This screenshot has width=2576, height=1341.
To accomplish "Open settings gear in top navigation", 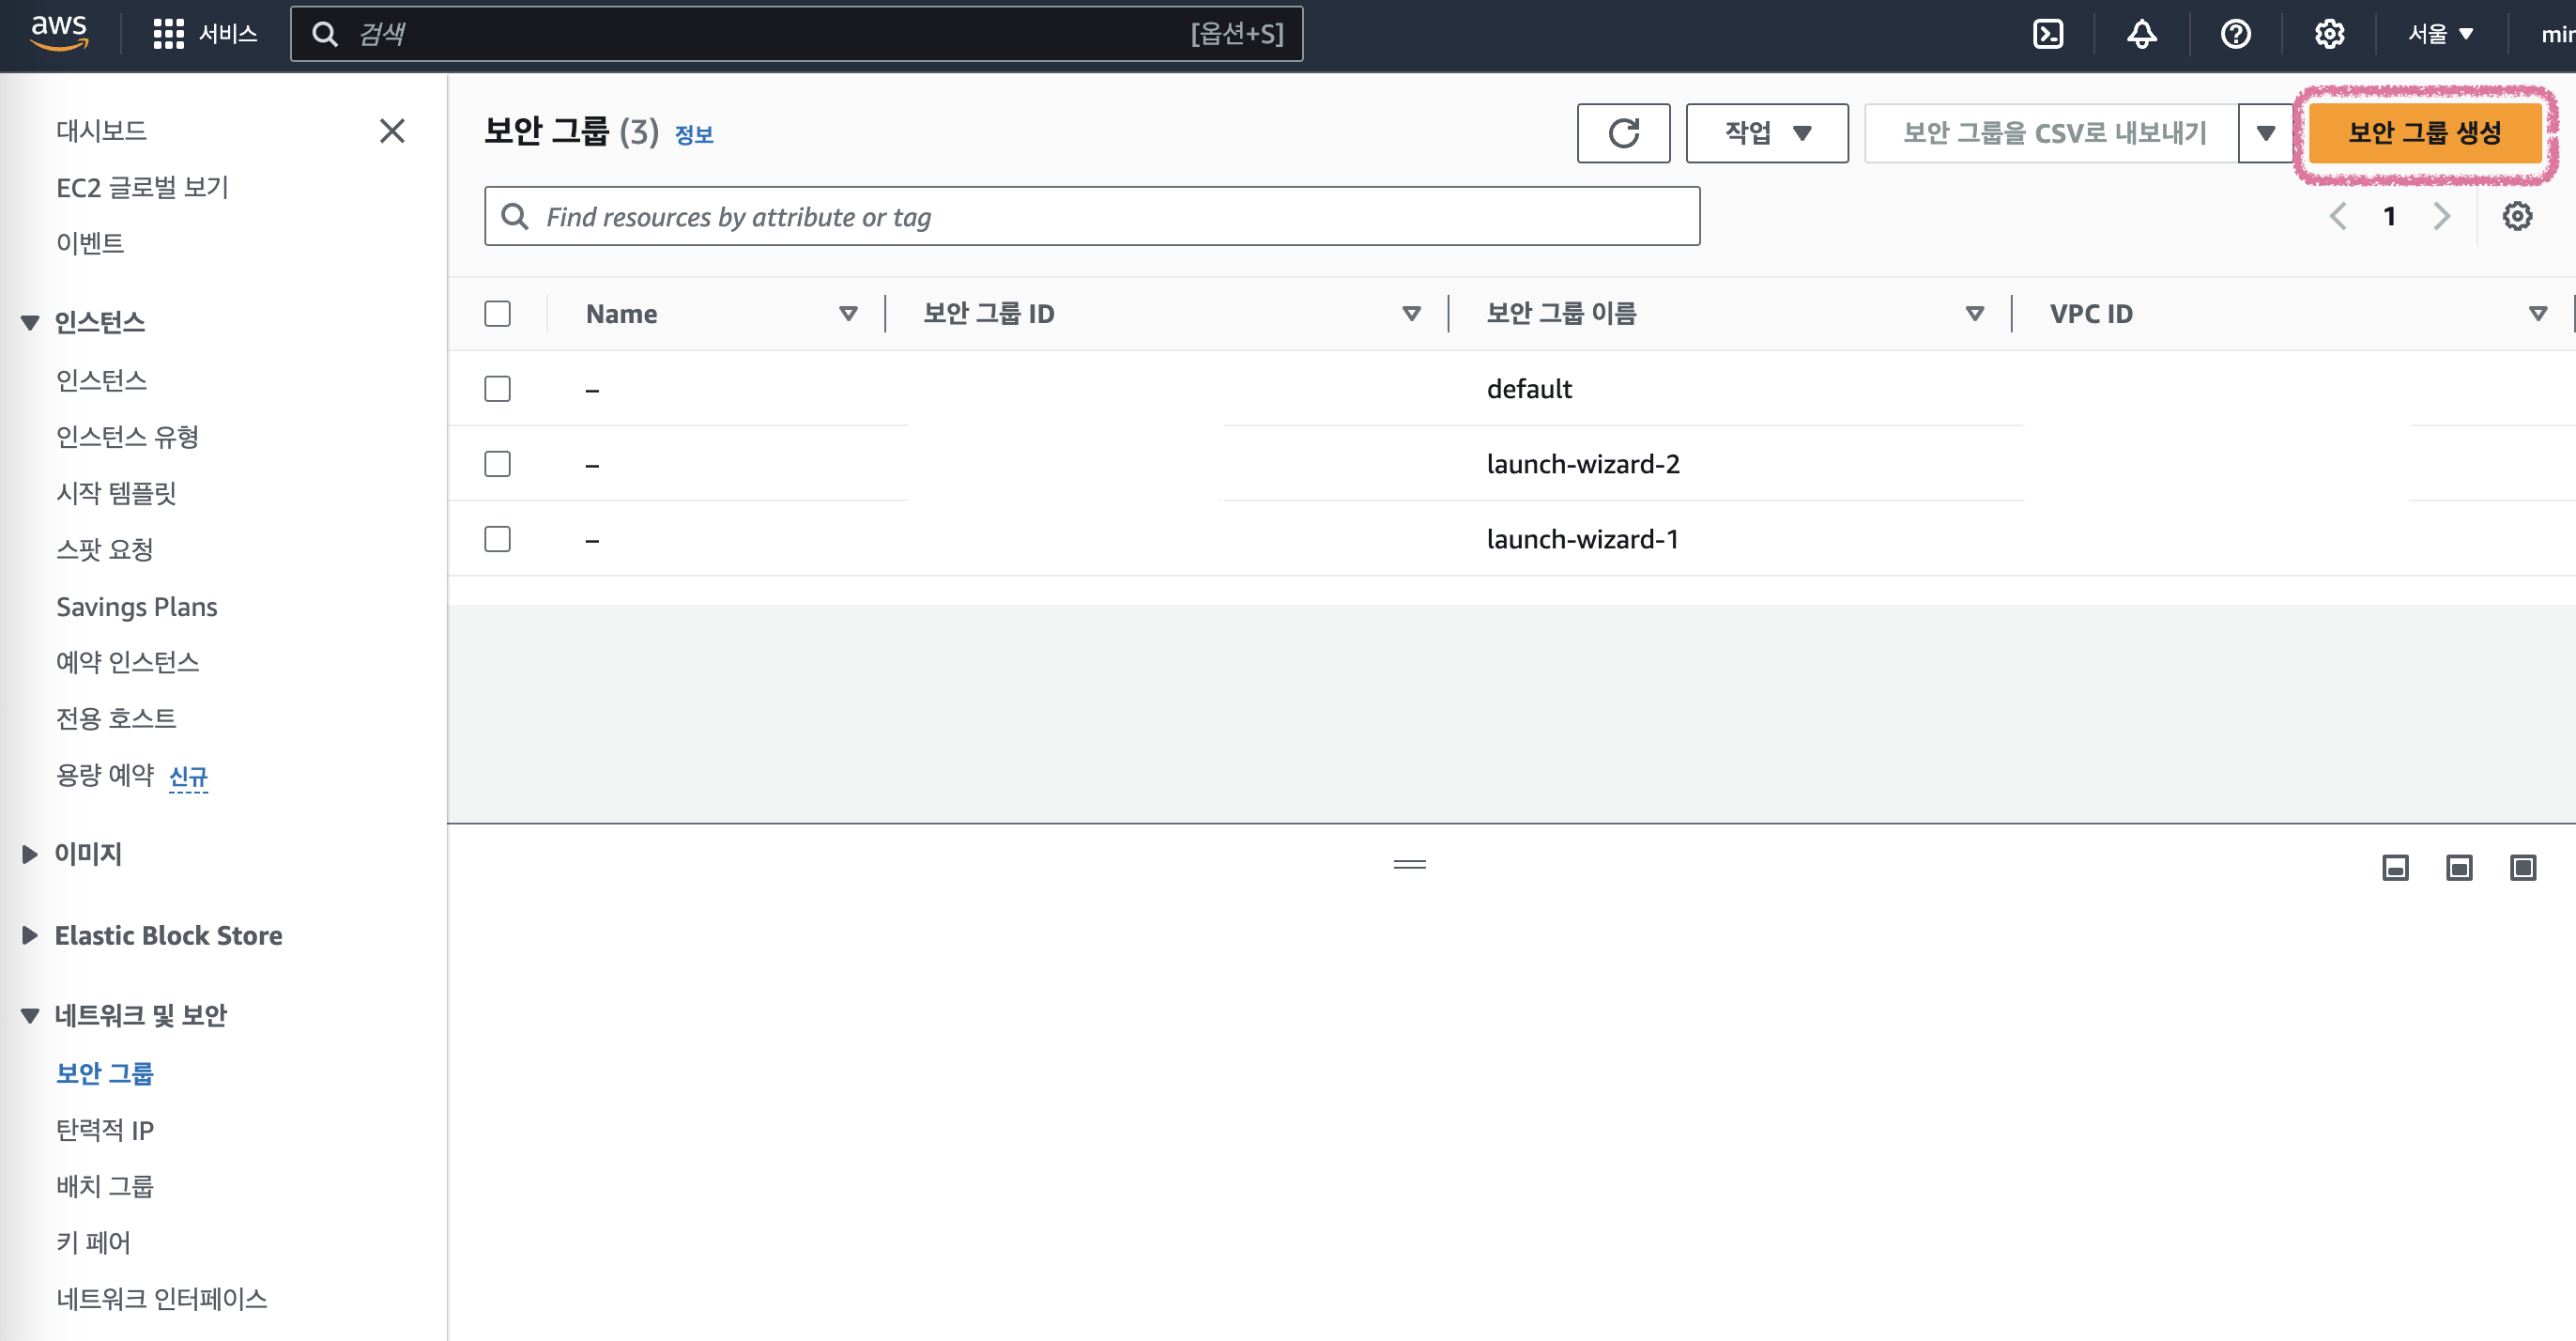I will point(2329,34).
